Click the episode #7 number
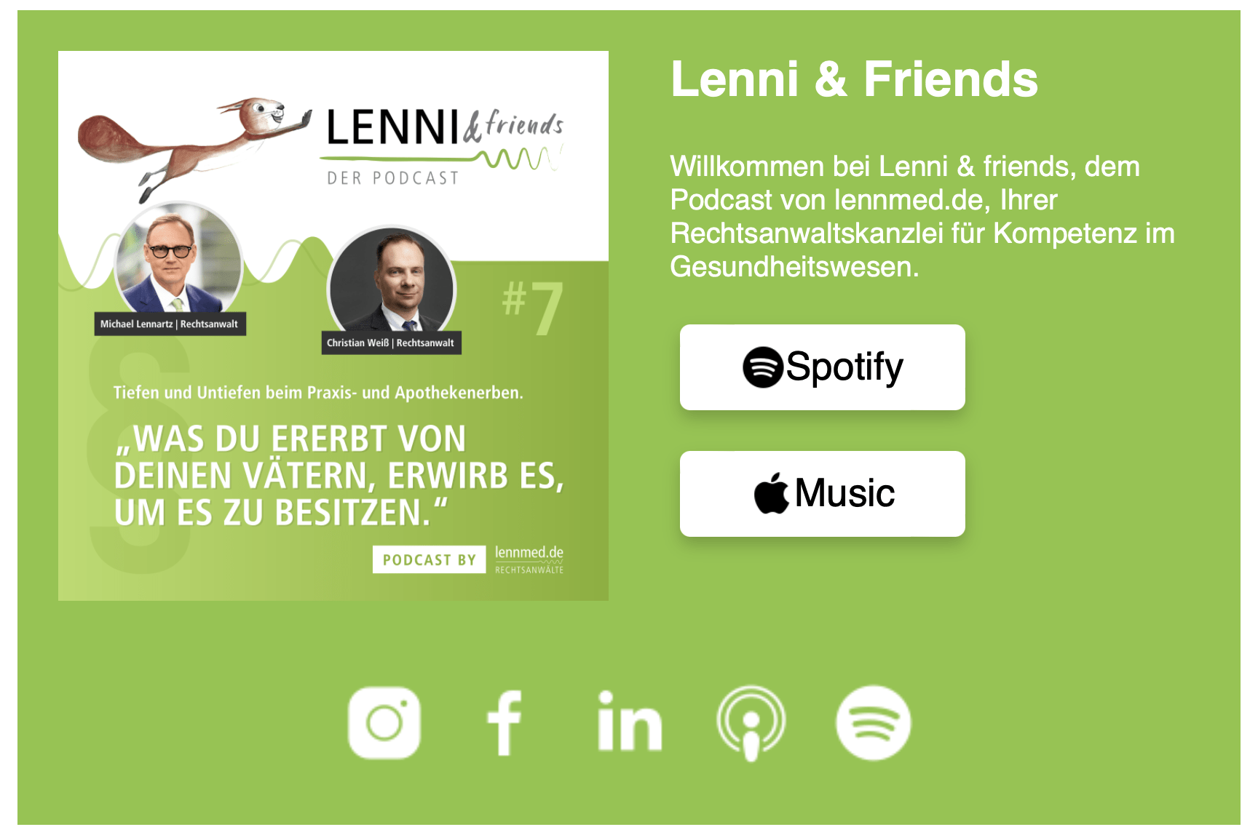Viewport: 1258px width, 835px height. point(533,307)
